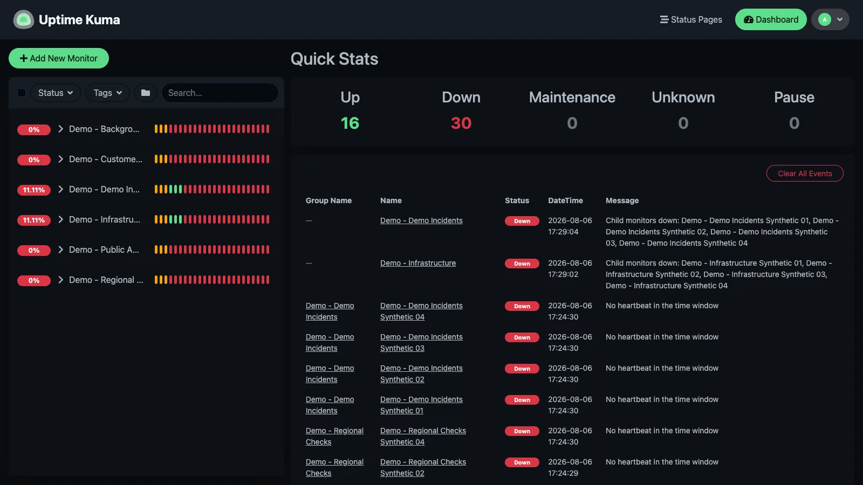Click 0% badge of Demo - Backgro...

click(x=34, y=129)
